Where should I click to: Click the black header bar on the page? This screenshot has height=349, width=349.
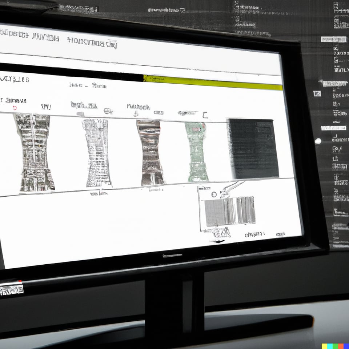[x=71, y=72]
